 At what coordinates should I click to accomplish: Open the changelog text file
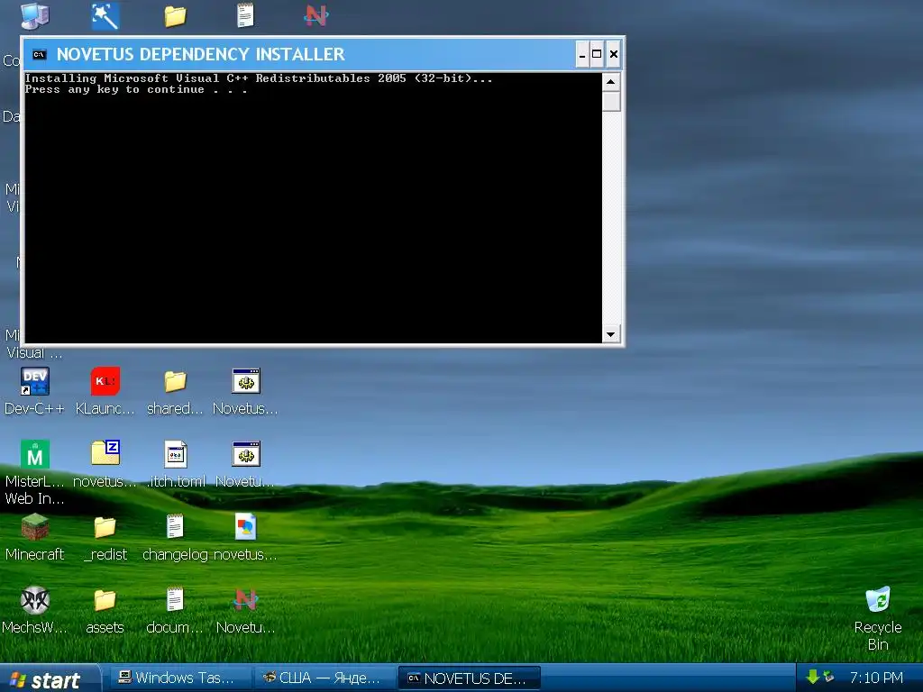(175, 537)
